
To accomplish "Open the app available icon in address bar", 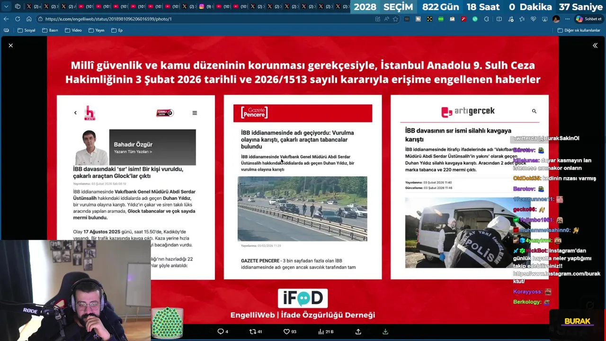I will [378, 19].
